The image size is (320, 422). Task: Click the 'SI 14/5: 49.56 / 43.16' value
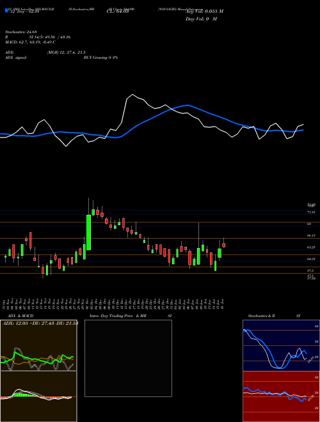pos(50,37)
